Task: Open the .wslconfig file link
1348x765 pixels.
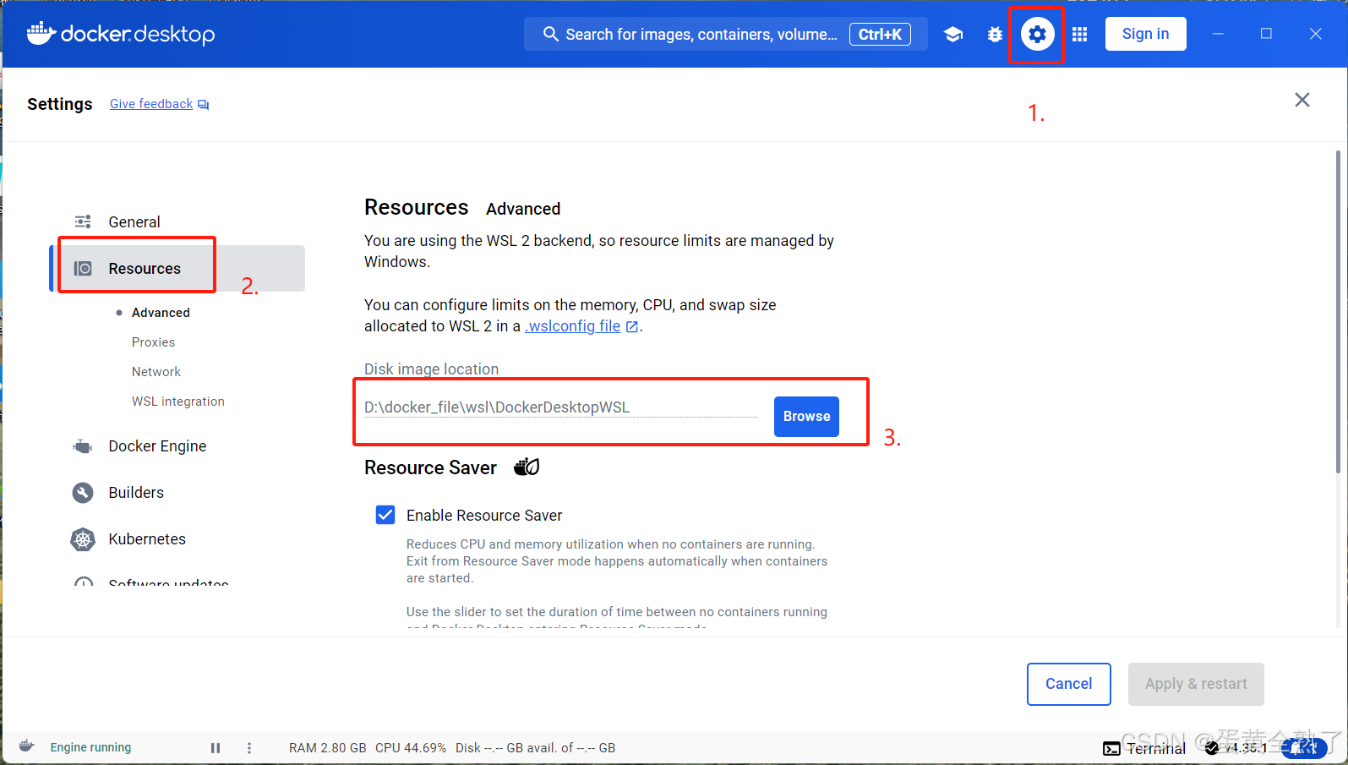Action: pos(573,326)
